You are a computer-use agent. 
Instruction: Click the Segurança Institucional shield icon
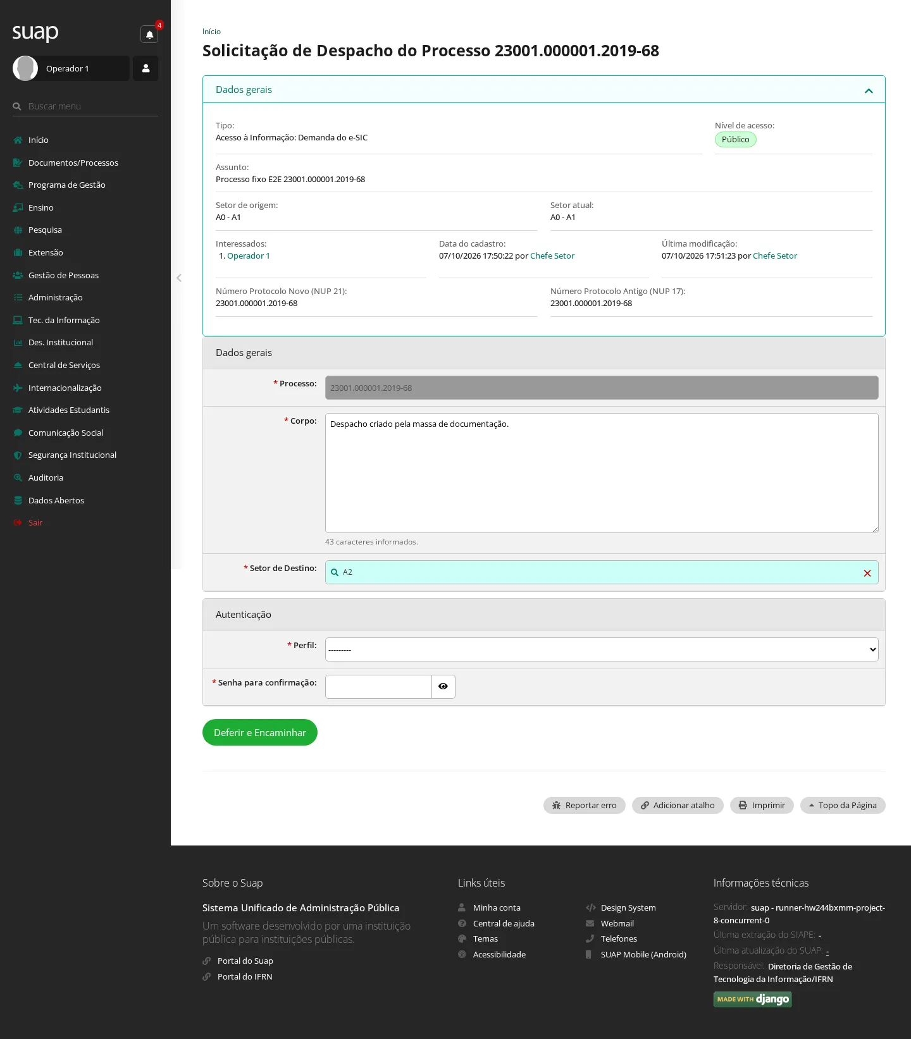point(18,455)
